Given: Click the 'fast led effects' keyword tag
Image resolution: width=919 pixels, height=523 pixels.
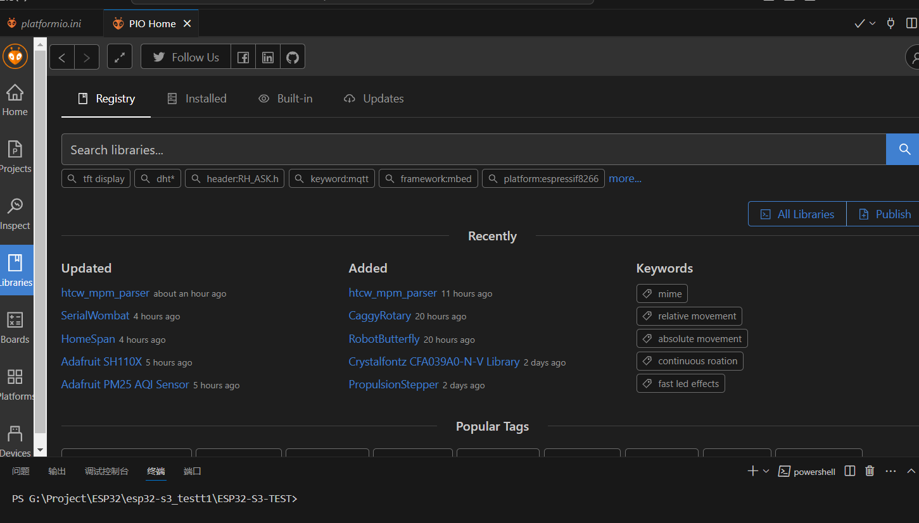Looking at the screenshot, I should [680, 383].
